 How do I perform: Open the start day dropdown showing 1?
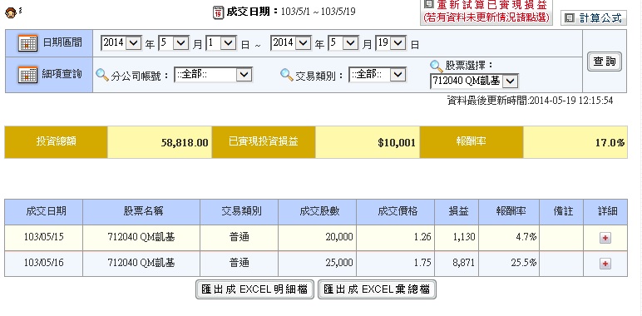click(221, 43)
